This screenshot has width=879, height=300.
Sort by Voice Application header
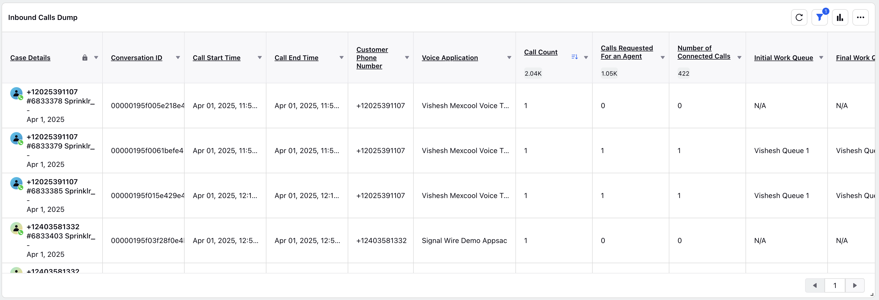450,57
